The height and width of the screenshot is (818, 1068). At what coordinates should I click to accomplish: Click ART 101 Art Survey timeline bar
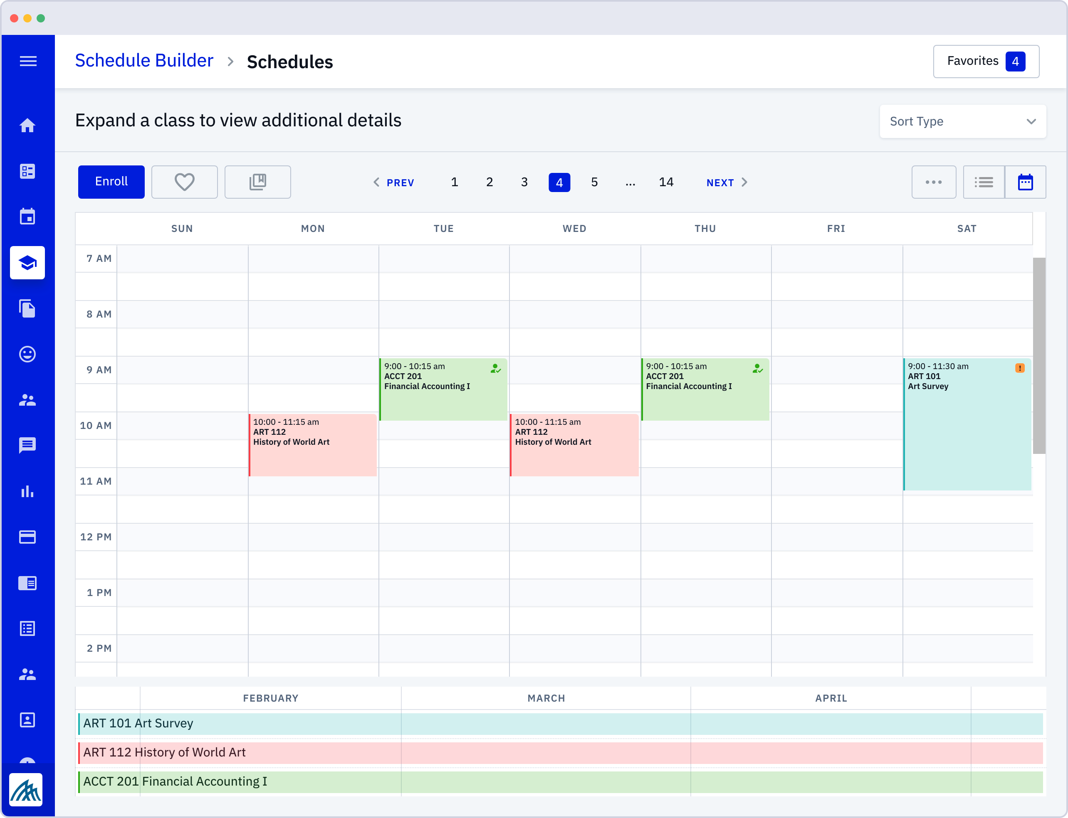pos(560,724)
